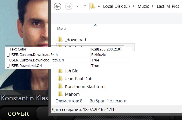Click the _download folder icon
This screenshot has width=182, height=120.
[x=60, y=40]
